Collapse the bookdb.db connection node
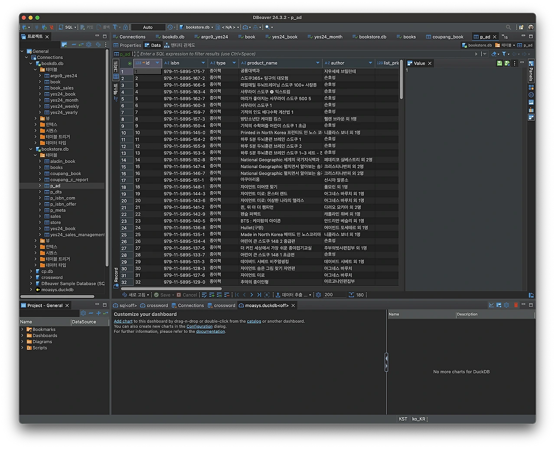This screenshot has width=555, height=449. click(31, 64)
